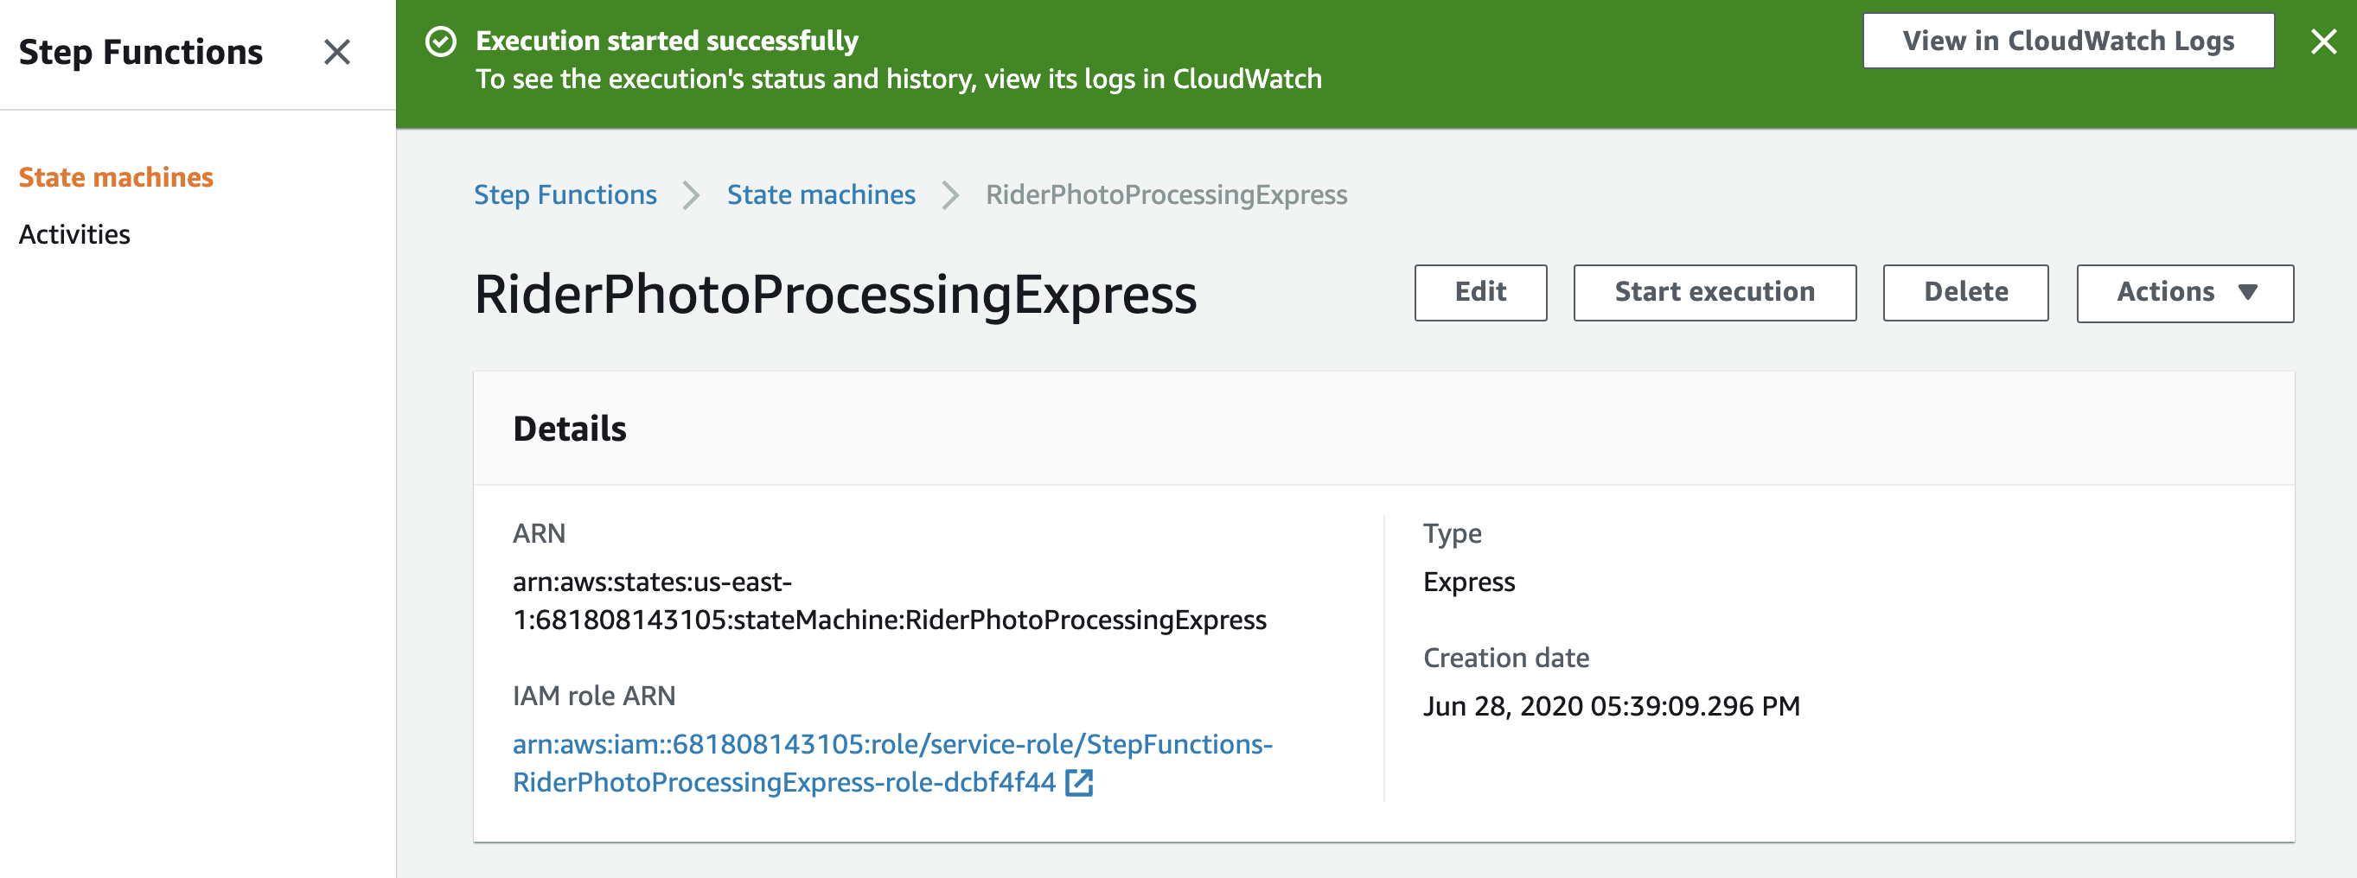Dismiss the green success banner
2357x878 pixels.
tap(2323, 41)
